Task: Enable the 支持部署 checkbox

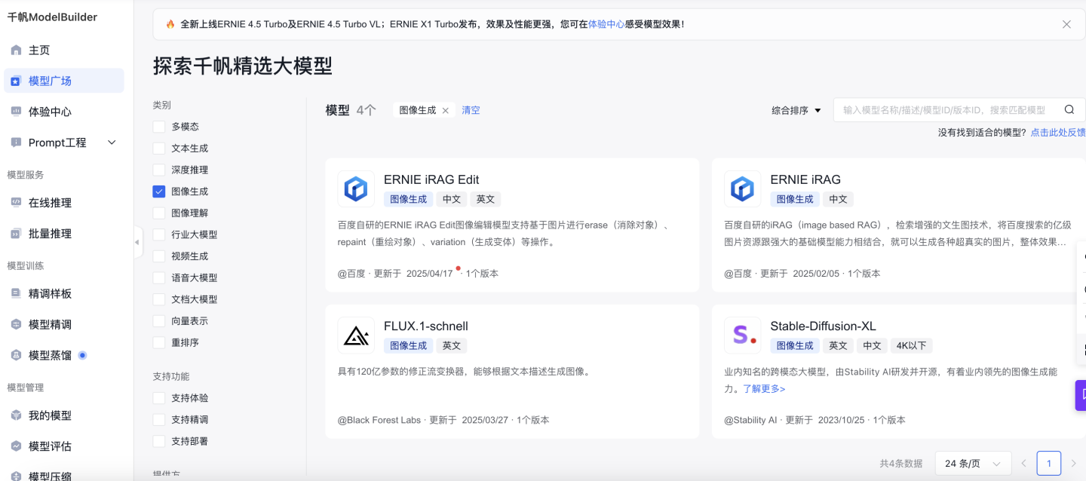Action: pos(158,441)
